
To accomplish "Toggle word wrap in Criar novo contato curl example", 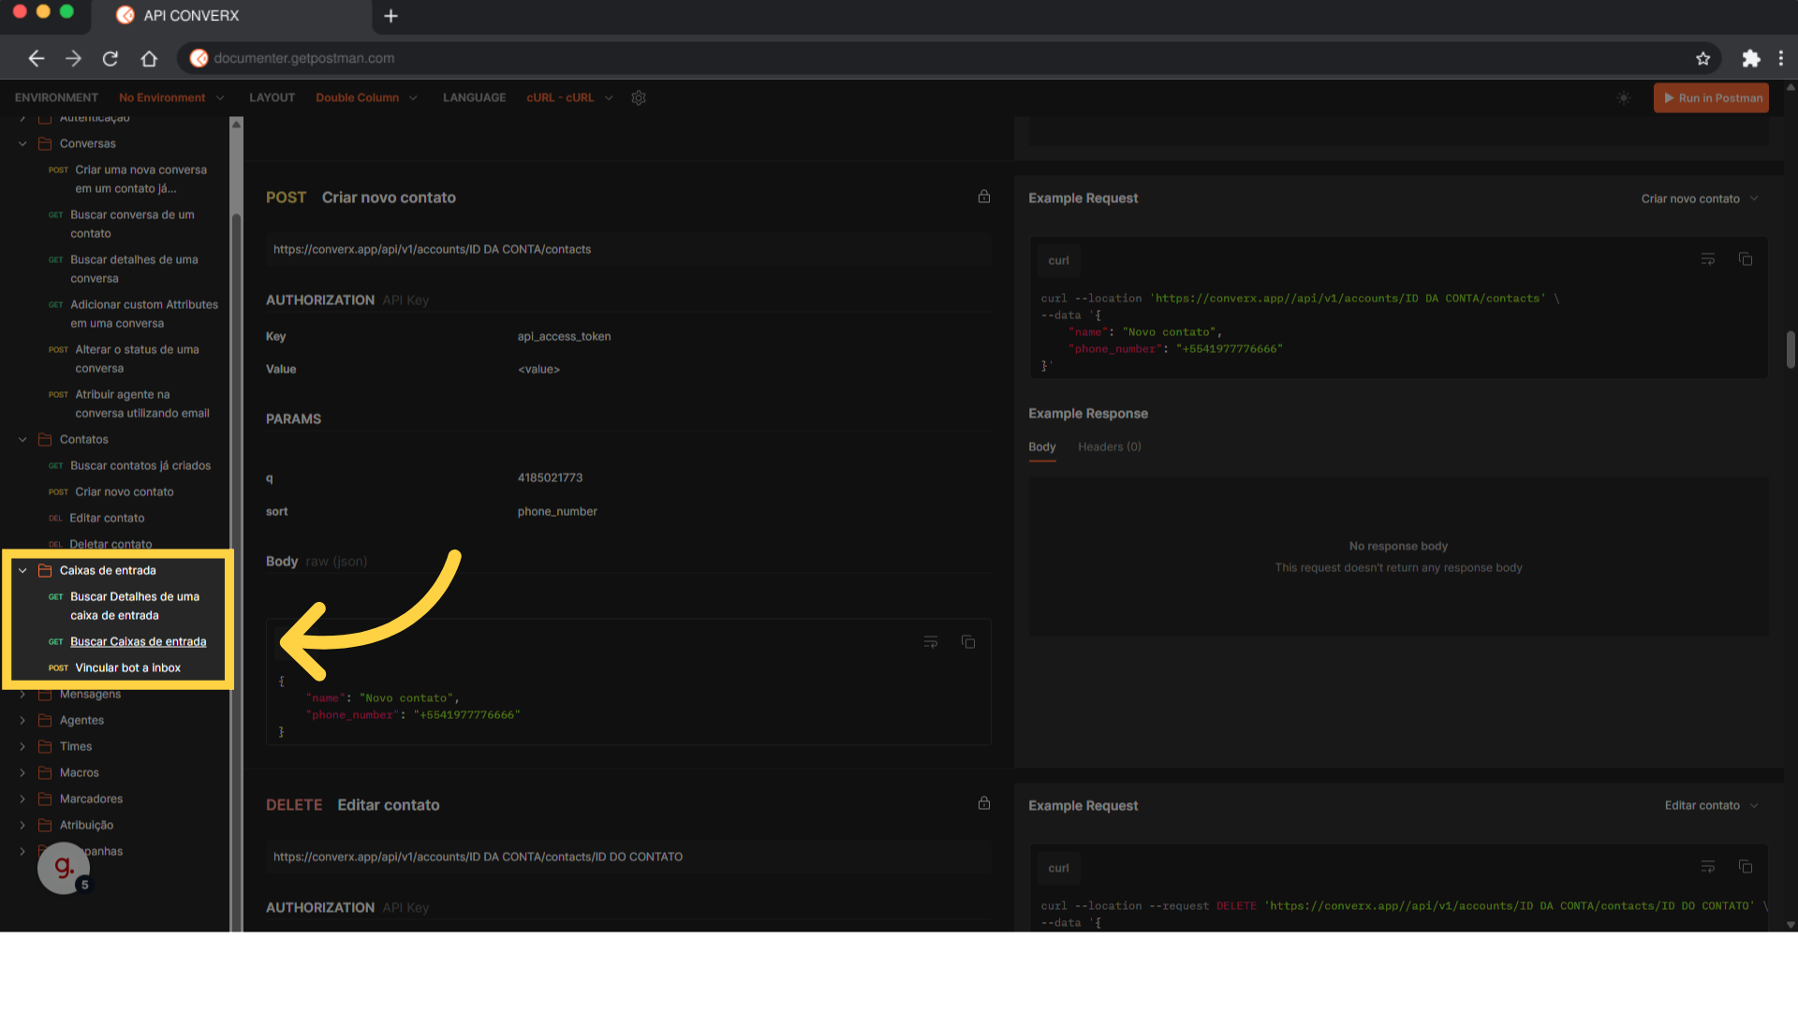I will coord(1708,259).
